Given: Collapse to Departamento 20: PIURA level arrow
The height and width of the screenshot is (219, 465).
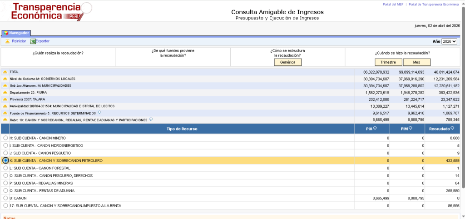Looking at the screenshot, I should (x=5, y=93).
